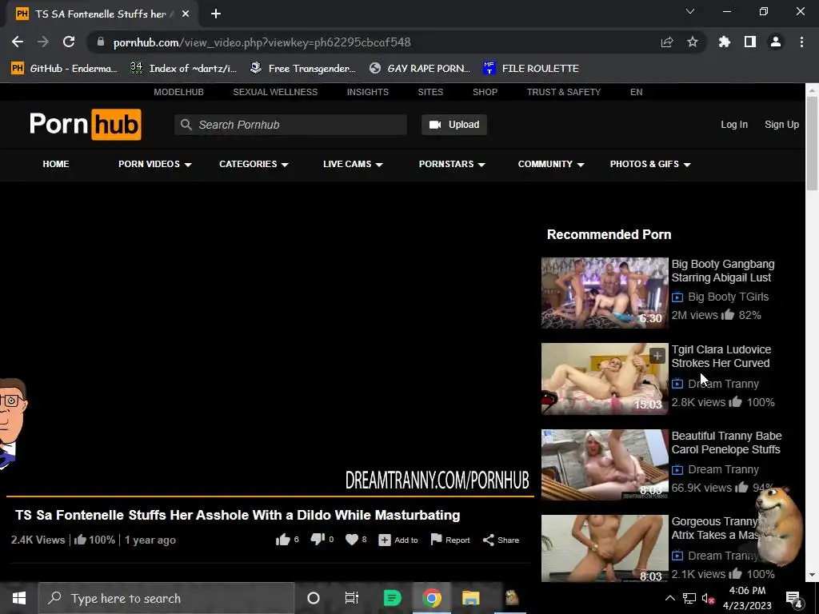819x614 pixels.
Task: Open the notification center icon
Action: tap(793, 598)
